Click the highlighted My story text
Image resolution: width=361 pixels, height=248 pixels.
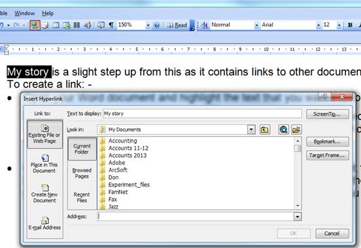[x=29, y=72]
